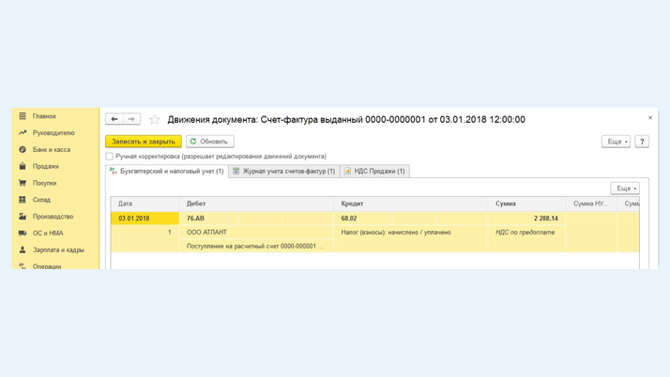Open Руководителю section chart icon
The height and width of the screenshot is (377, 670).
[23, 133]
